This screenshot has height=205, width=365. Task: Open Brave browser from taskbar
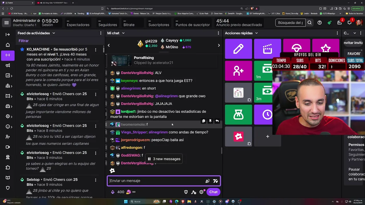[x=183, y=202]
